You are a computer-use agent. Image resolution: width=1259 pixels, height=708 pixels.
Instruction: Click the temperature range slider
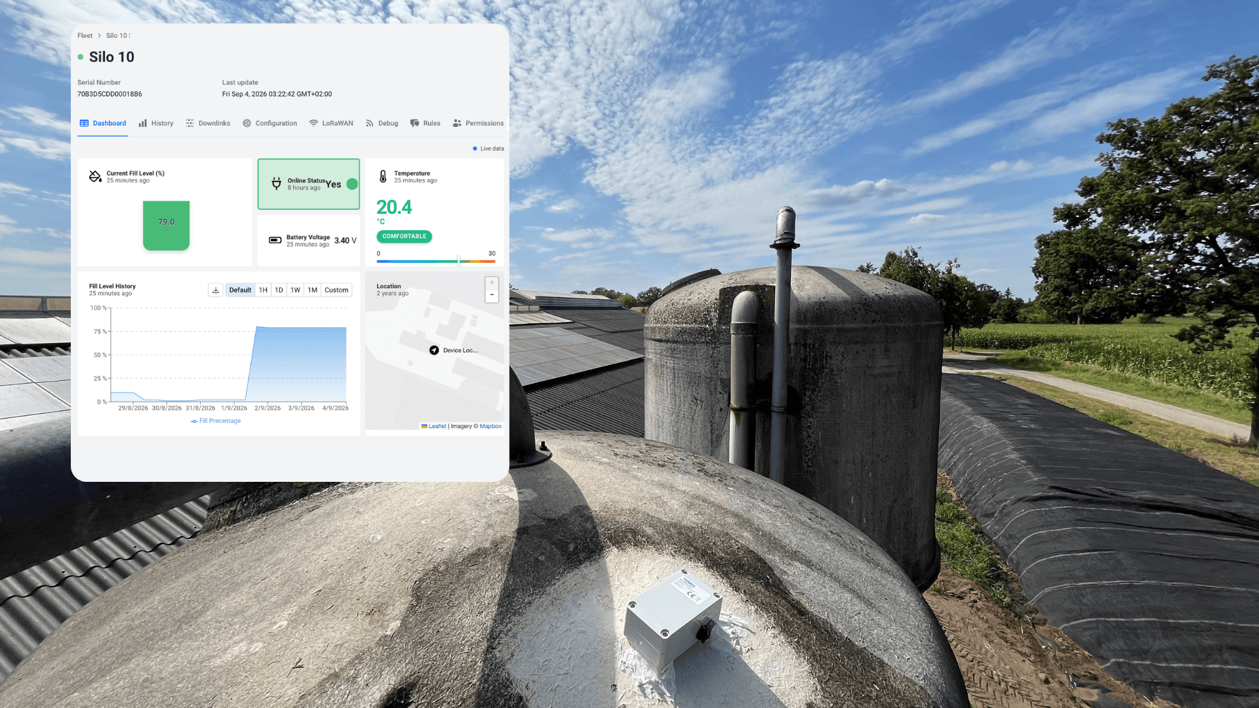(435, 261)
